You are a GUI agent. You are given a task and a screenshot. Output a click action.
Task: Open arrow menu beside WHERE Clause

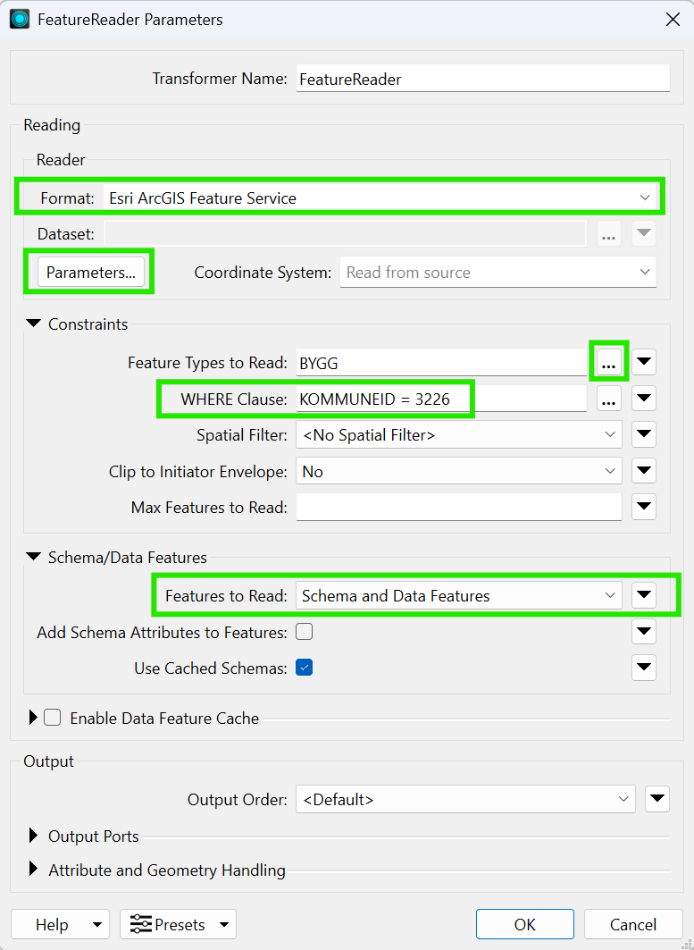tap(644, 399)
